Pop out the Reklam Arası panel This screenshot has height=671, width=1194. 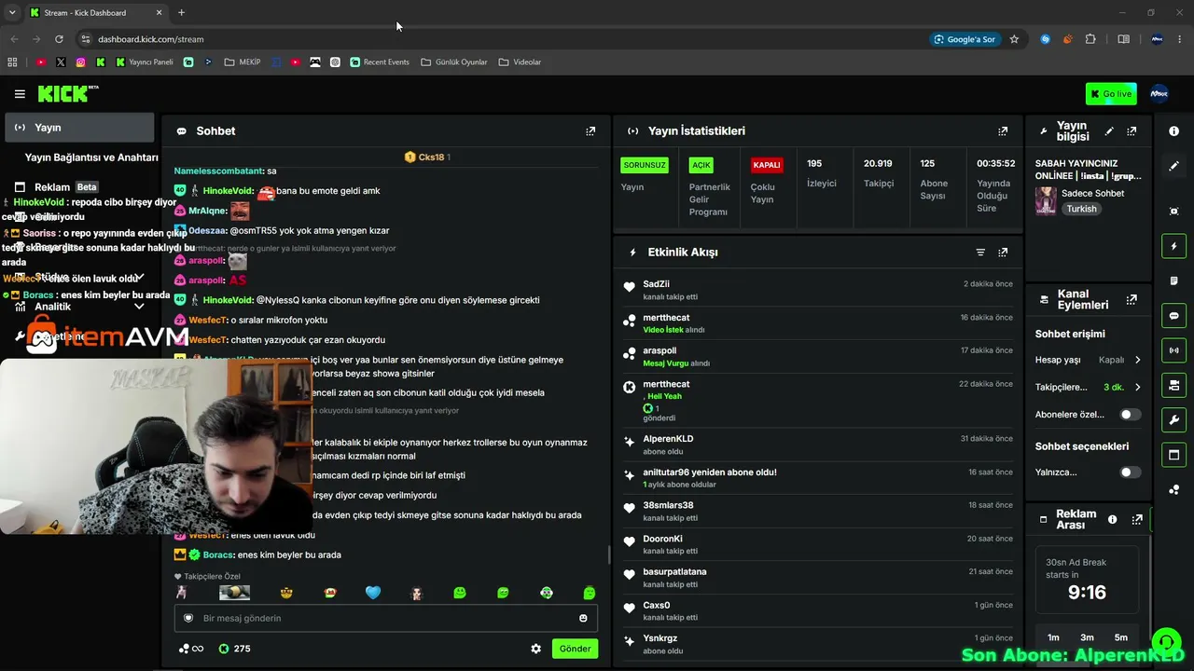1137,519
